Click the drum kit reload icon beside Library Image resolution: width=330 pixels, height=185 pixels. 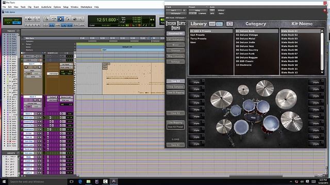click(229, 24)
